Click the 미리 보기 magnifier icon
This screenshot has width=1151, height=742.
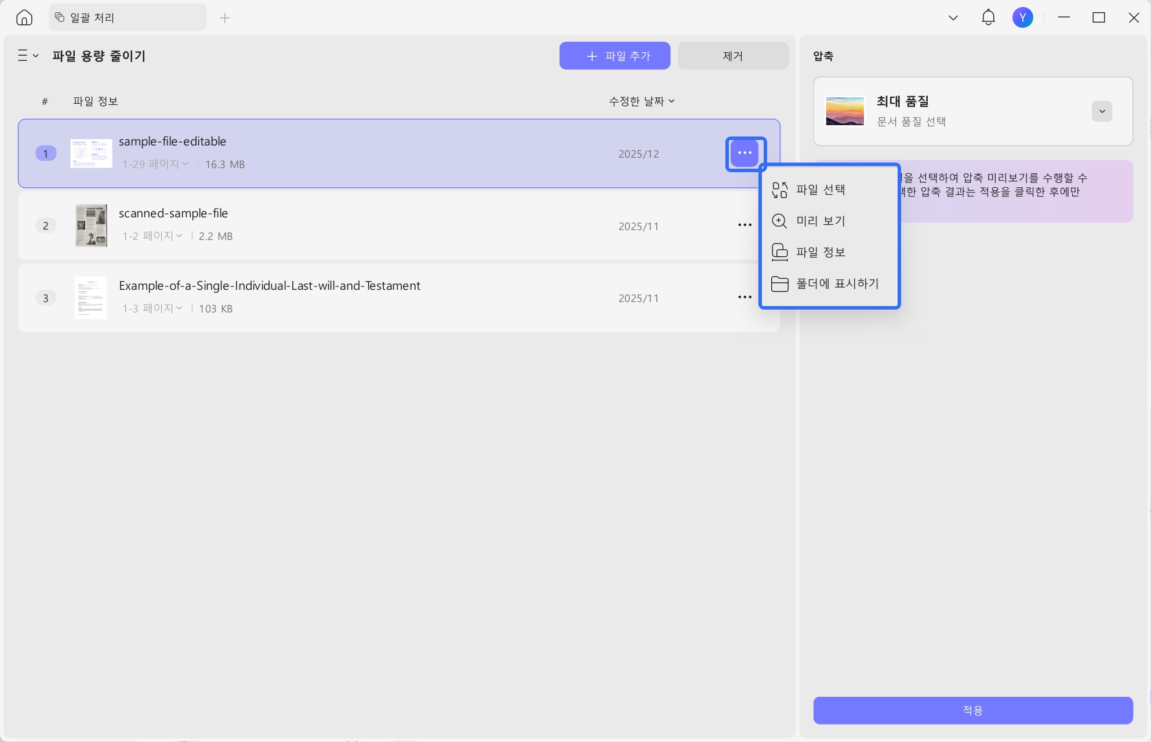[780, 221]
